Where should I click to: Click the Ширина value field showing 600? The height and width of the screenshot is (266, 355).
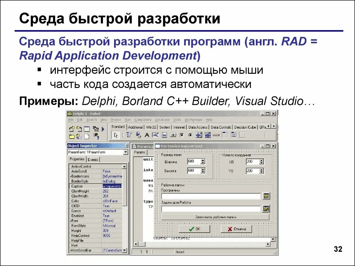[194, 161]
